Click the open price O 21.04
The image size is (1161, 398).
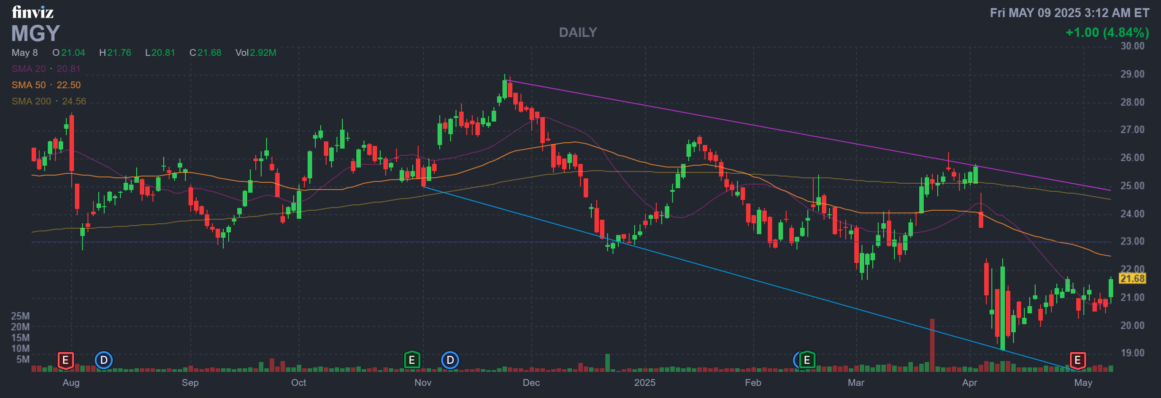[x=69, y=53]
